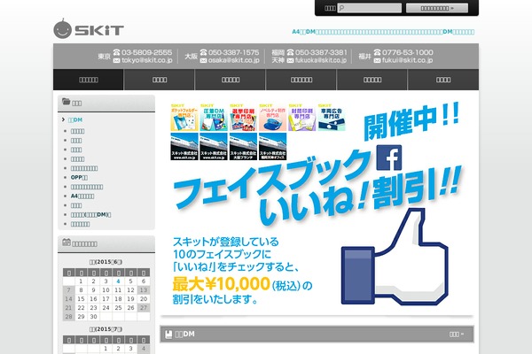Click the search magnifier icon in the field
Image resolution: width=532 pixels, height=354 pixels.
point(341,8)
